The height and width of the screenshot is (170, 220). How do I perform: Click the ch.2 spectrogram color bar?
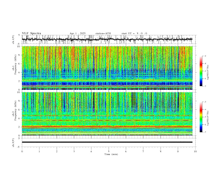pyautogui.click(x=201, y=117)
